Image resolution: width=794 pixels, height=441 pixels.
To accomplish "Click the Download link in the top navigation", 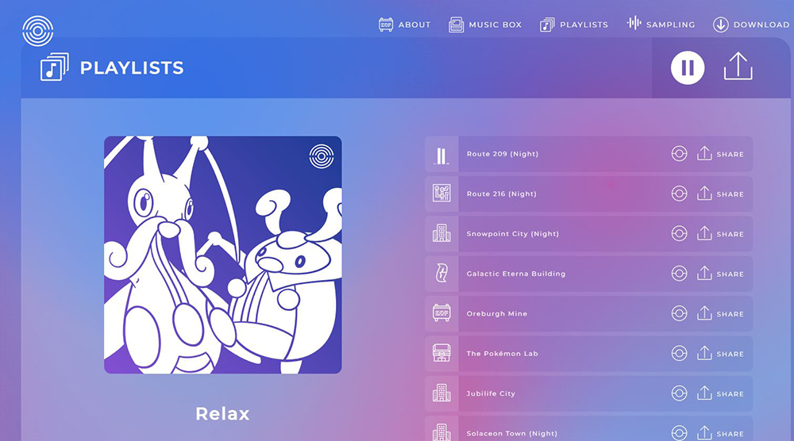I will pyautogui.click(x=751, y=25).
